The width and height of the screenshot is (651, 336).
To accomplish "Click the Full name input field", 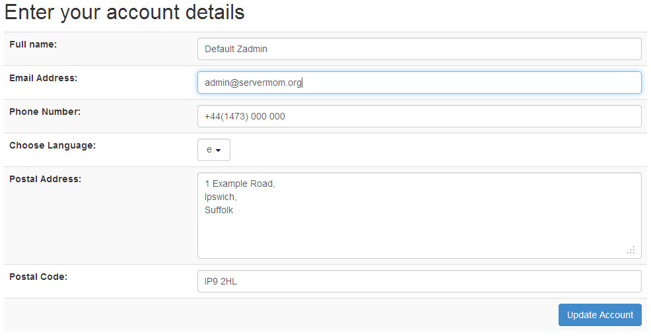I will [x=419, y=49].
